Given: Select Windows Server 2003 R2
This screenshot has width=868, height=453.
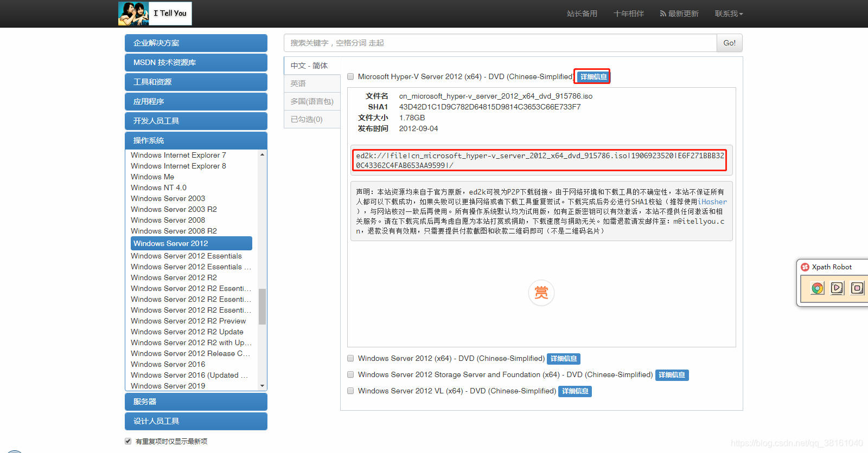Looking at the screenshot, I should coord(174,209).
